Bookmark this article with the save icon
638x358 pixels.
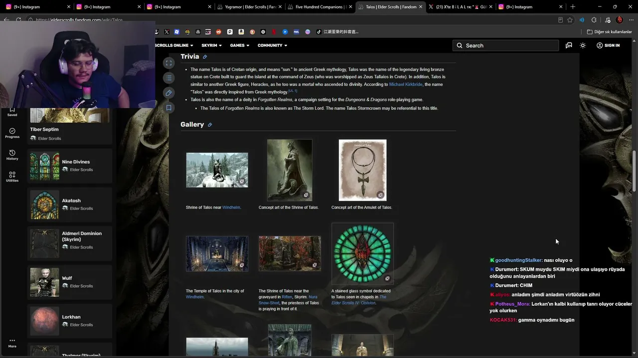tap(168, 108)
